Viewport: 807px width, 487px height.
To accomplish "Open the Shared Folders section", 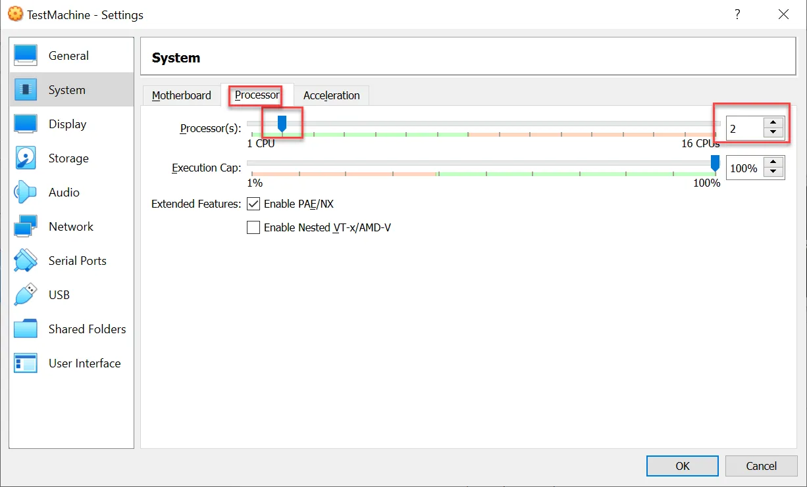I will click(88, 329).
